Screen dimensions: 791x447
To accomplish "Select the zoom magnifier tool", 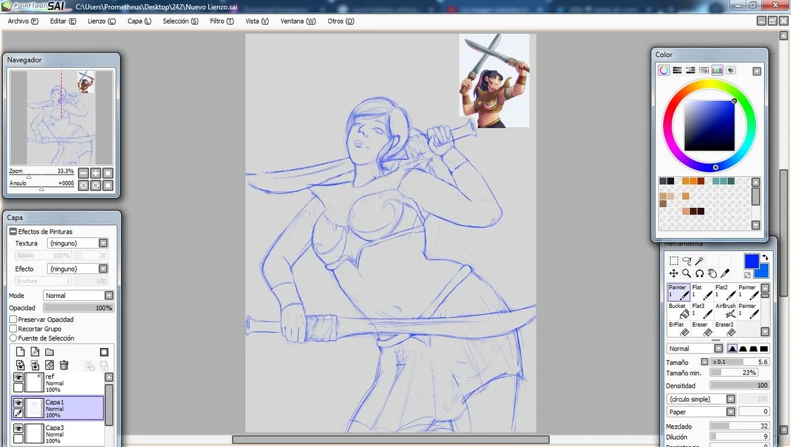I will [x=687, y=273].
